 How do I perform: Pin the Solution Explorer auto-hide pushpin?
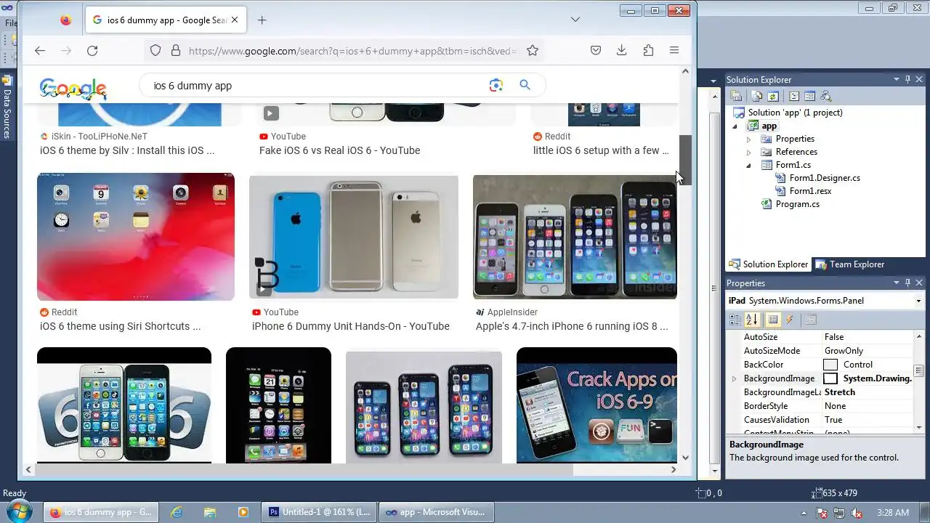coord(907,79)
